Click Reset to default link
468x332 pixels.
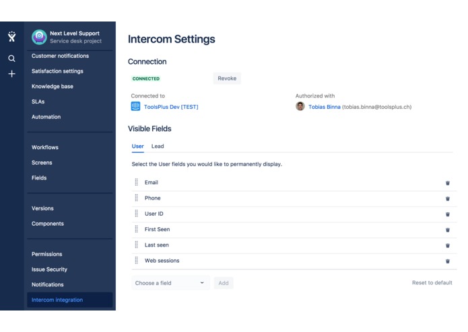[432, 282]
